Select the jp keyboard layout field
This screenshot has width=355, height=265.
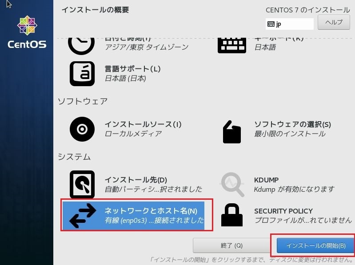[290, 24]
